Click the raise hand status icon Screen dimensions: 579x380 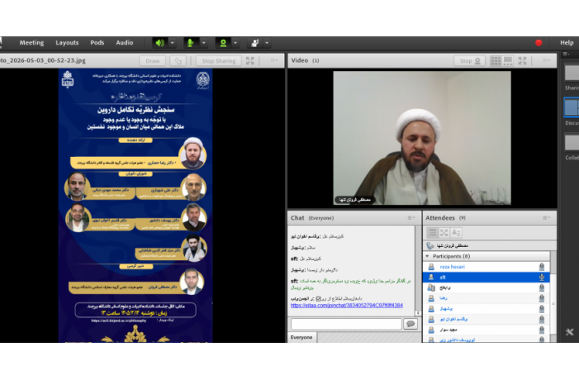coord(254,43)
